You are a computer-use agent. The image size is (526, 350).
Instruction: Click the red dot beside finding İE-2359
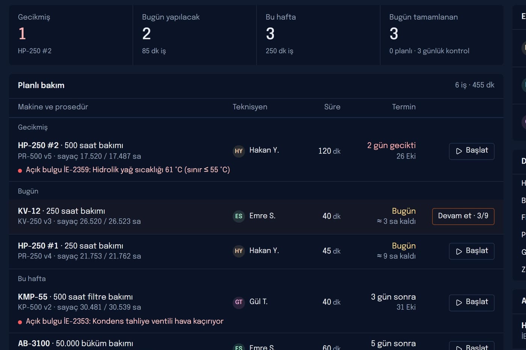pyautogui.click(x=20, y=171)
